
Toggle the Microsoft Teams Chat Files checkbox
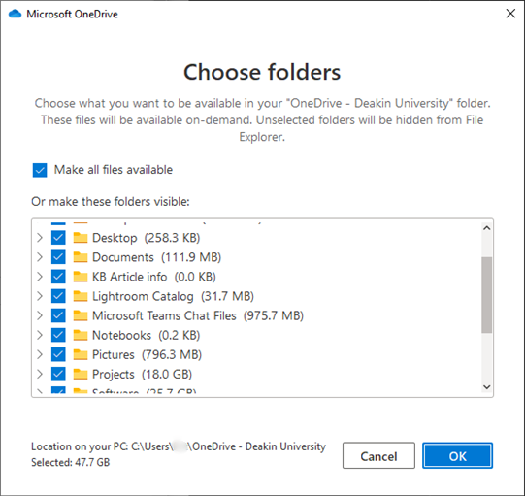pyautogui.click(x=58, y=315)
